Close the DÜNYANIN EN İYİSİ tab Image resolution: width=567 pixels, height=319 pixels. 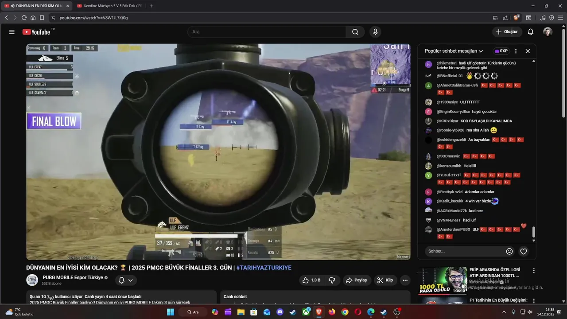point(68,6)
